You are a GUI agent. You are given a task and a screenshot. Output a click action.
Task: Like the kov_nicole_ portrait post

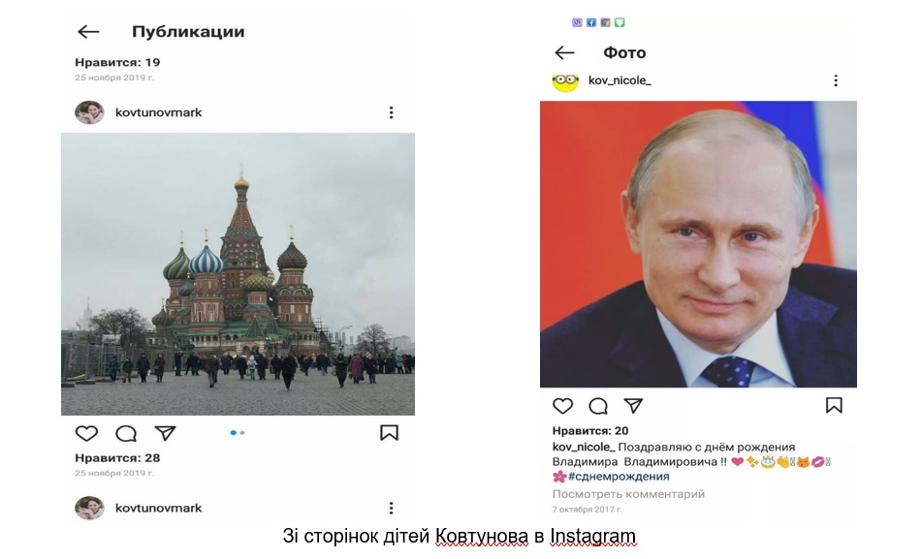pyautogui.click(x=562, y=406)
